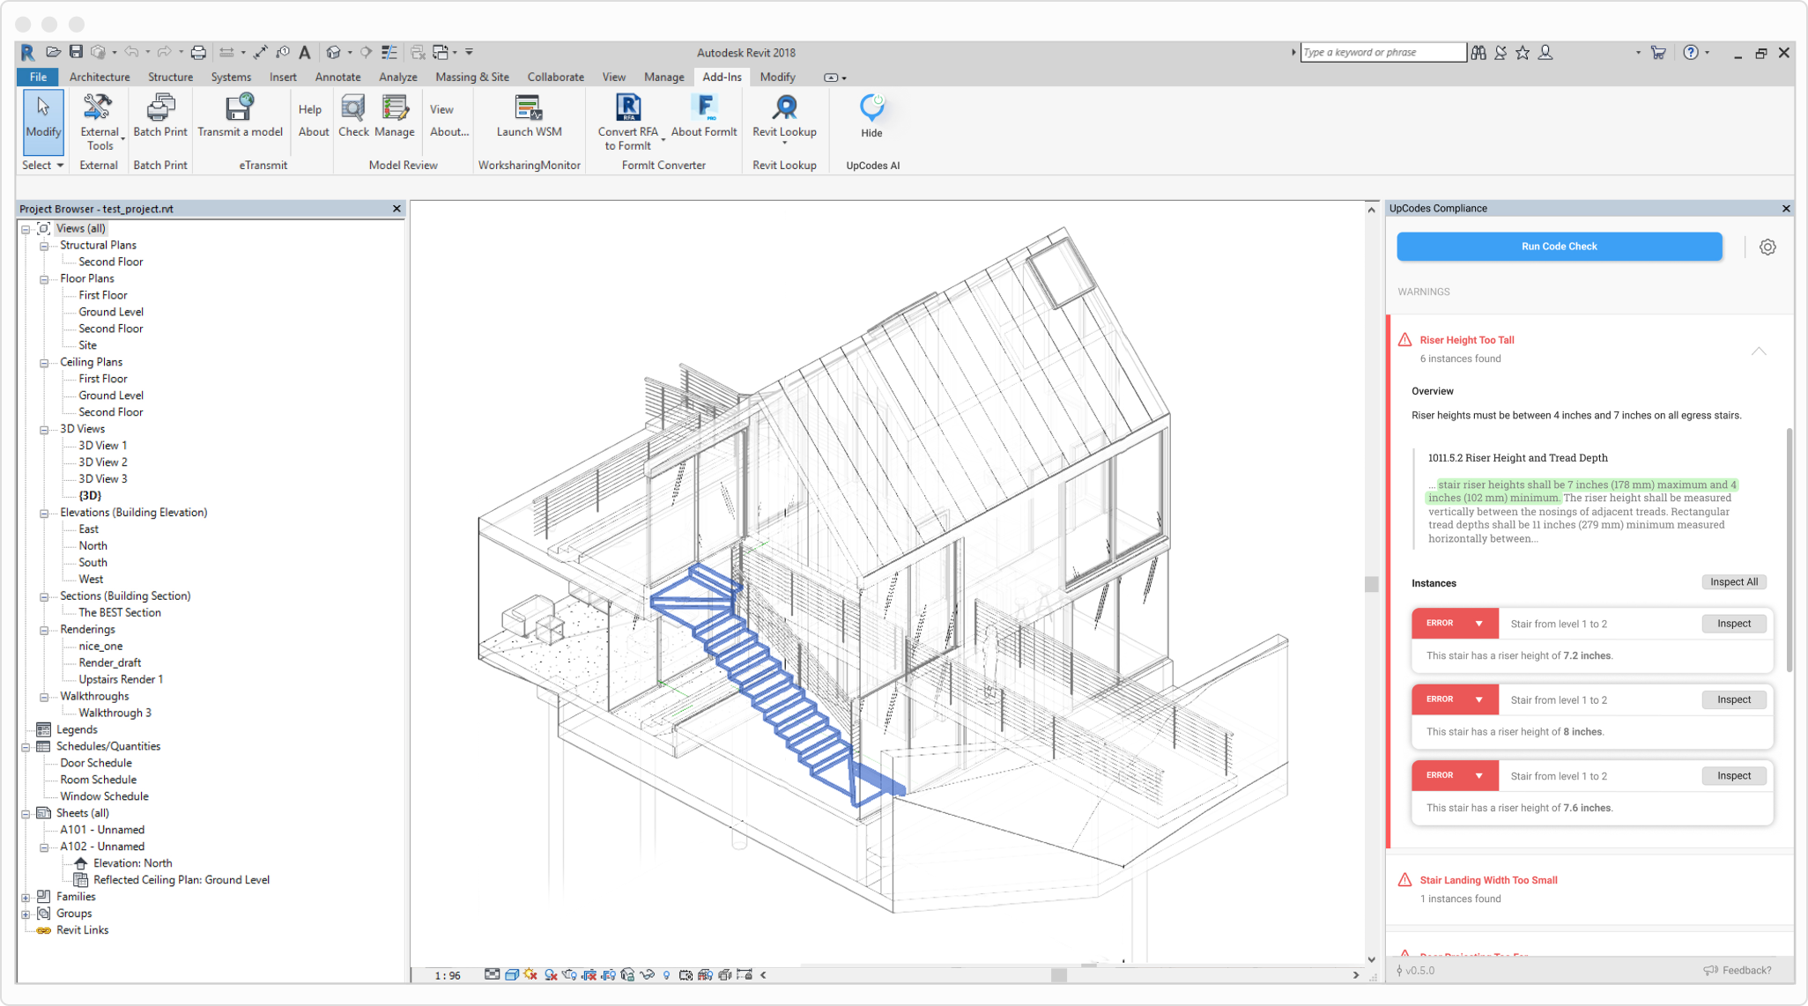The width and height of the screenshot is (1808, 1006).
Task: Click the view scale 1 : 96
Action: tap(448, 975)
